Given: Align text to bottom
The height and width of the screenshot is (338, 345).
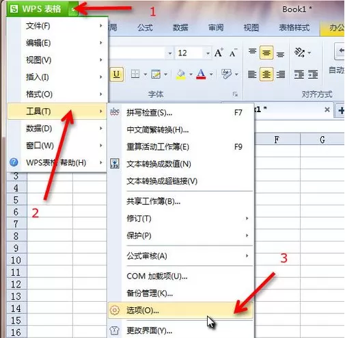Looking at the screenshot, I should [280, 54].
